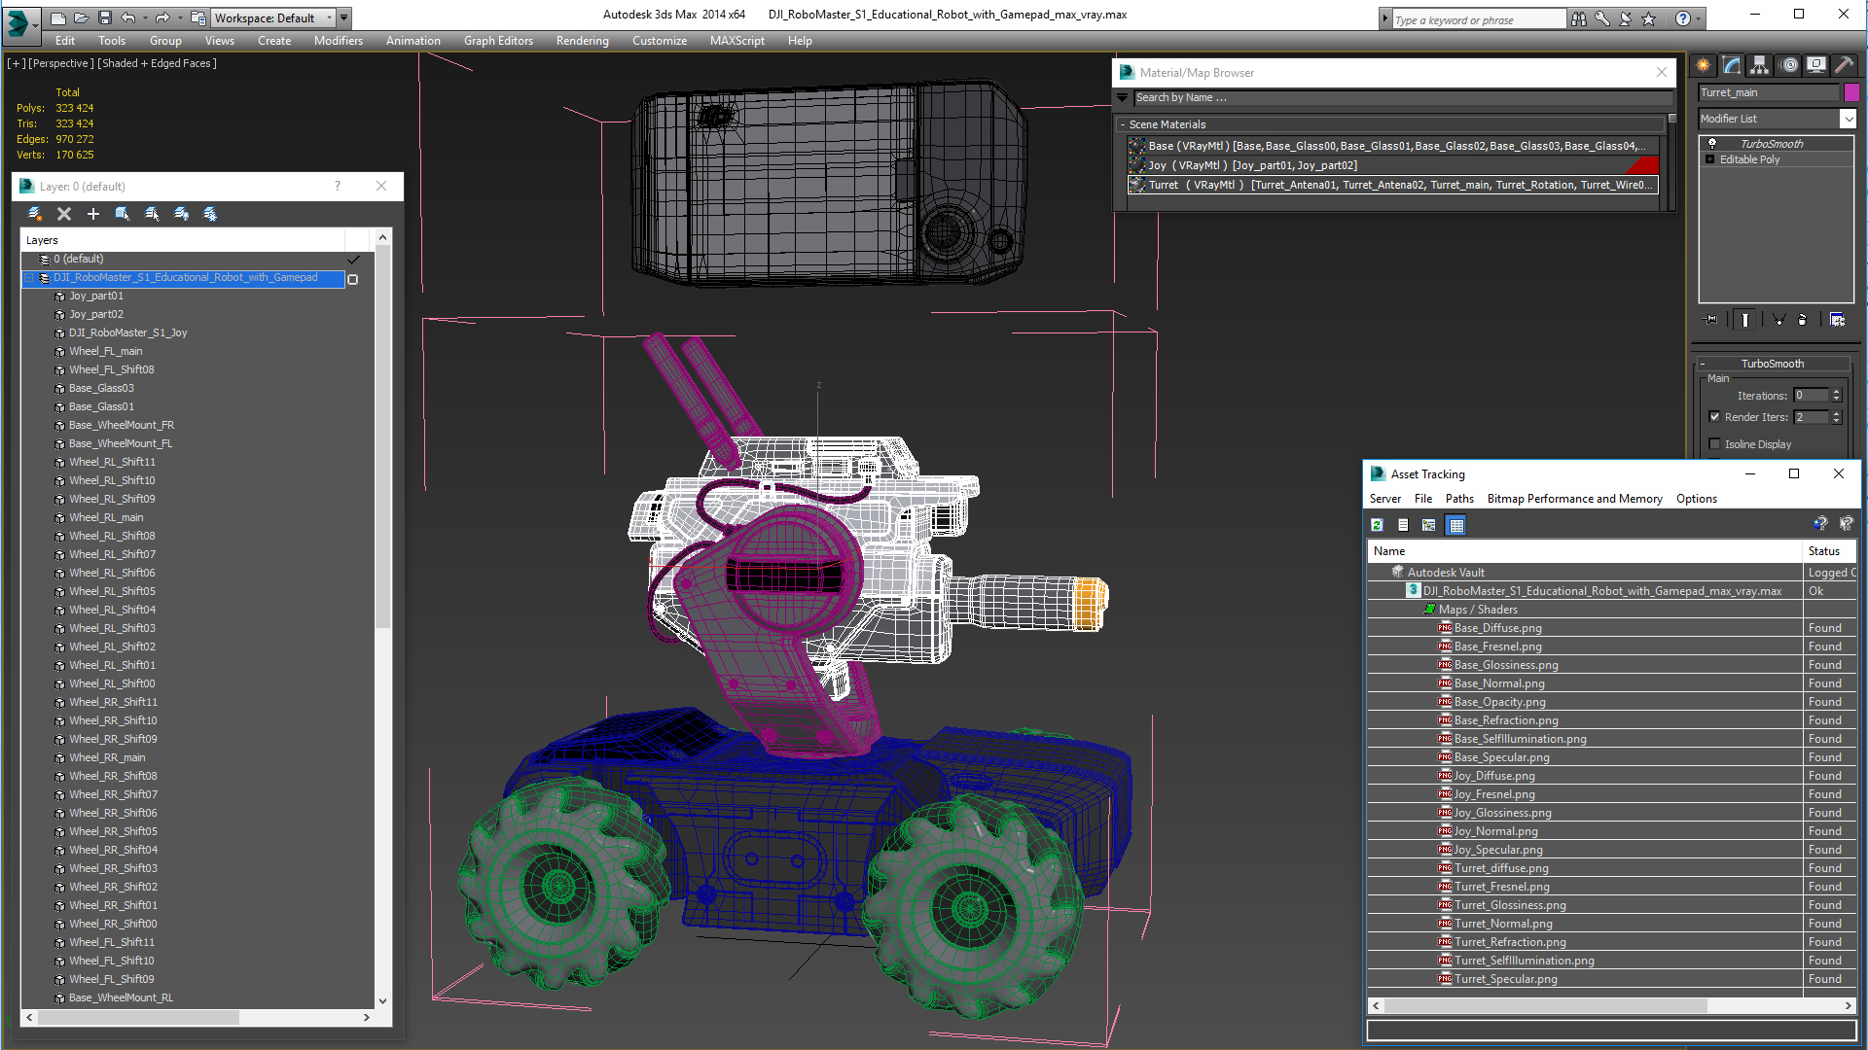Click Select Highlighted Objects and Layers icon
The image size is (1868, 1050).
(123, 214)
